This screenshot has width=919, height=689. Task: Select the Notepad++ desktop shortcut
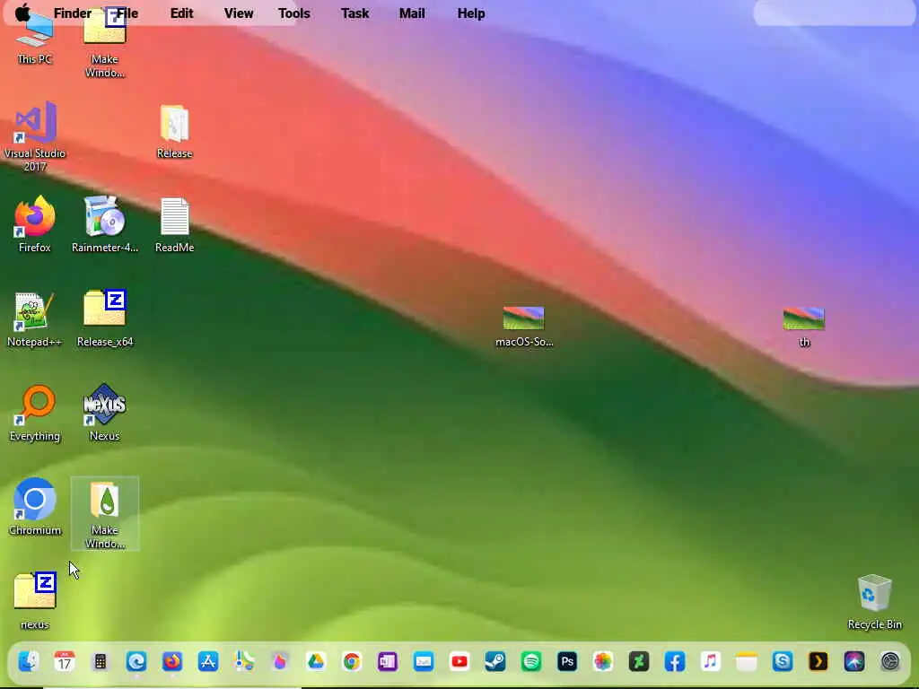click(34, 318)
